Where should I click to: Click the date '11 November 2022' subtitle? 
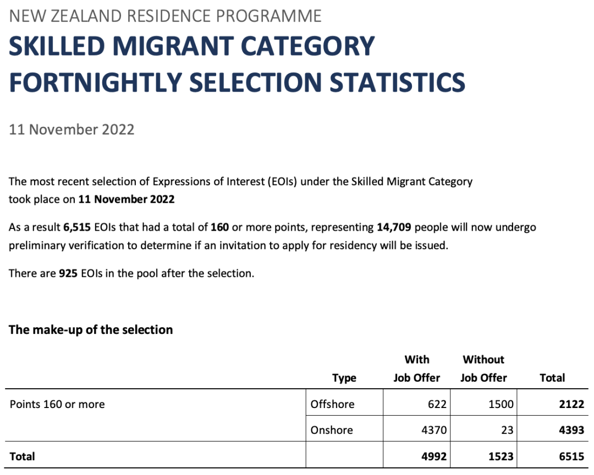[x=71, y=130]
